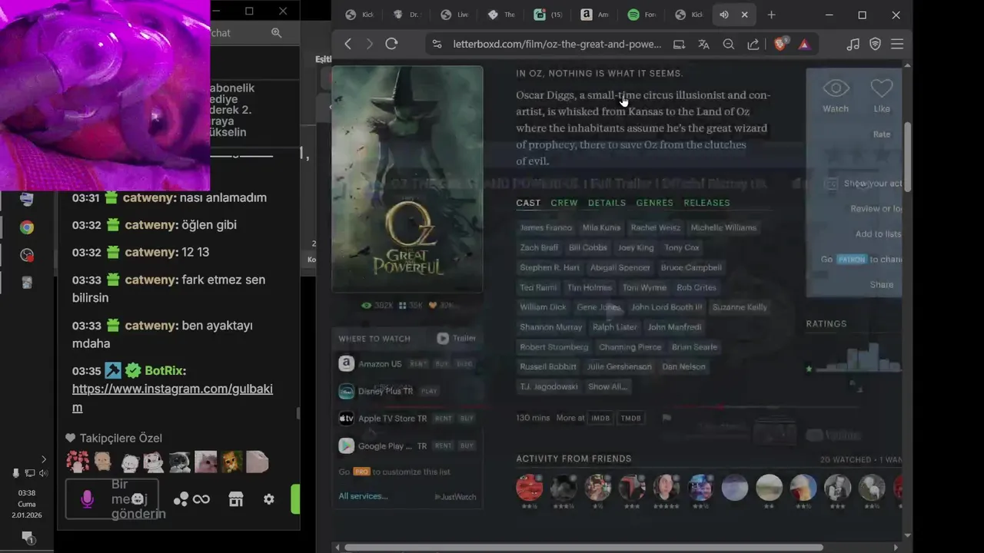Click Share in the actions panel
The height and width of the screenshot is (553, 984).
882,284
